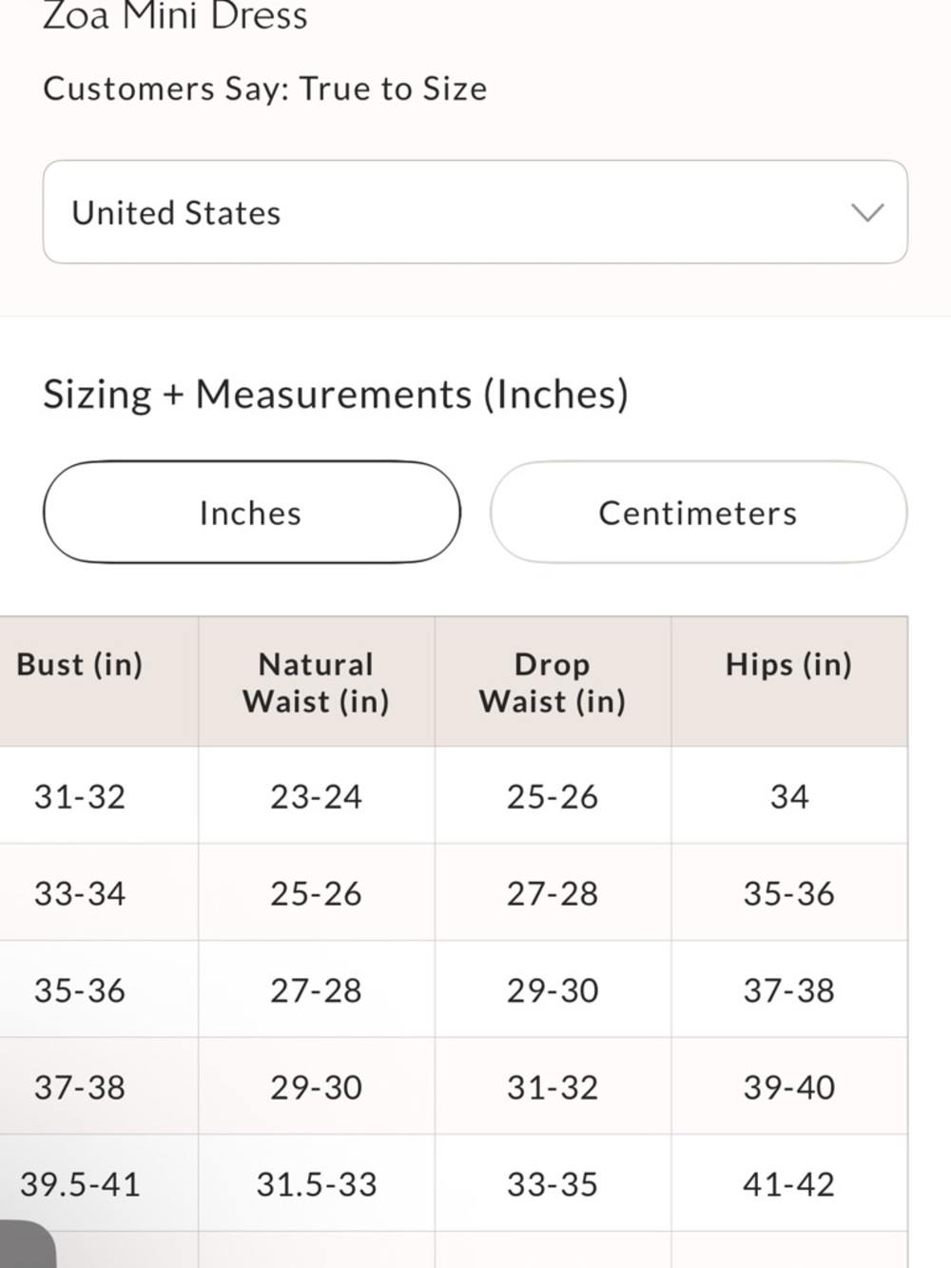Select the 39-40 hips cell

[x=788, y=1087]
